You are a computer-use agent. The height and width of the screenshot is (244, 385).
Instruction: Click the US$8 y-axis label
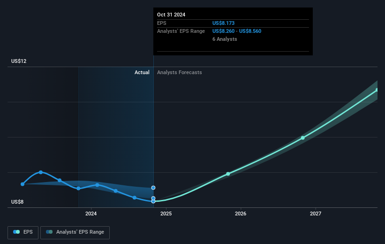(17, 202)
